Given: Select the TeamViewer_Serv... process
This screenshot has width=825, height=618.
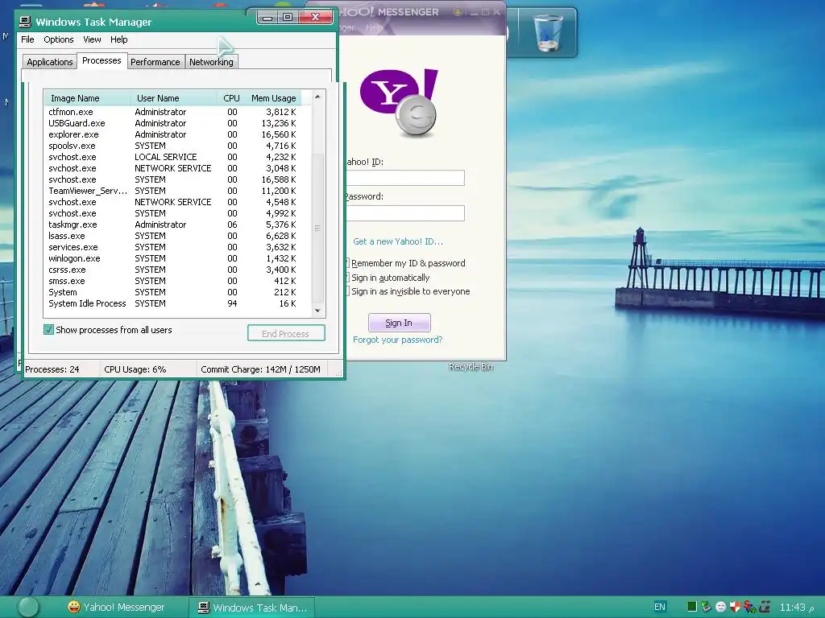Looking at the screenshot, I should coord(172,191).
